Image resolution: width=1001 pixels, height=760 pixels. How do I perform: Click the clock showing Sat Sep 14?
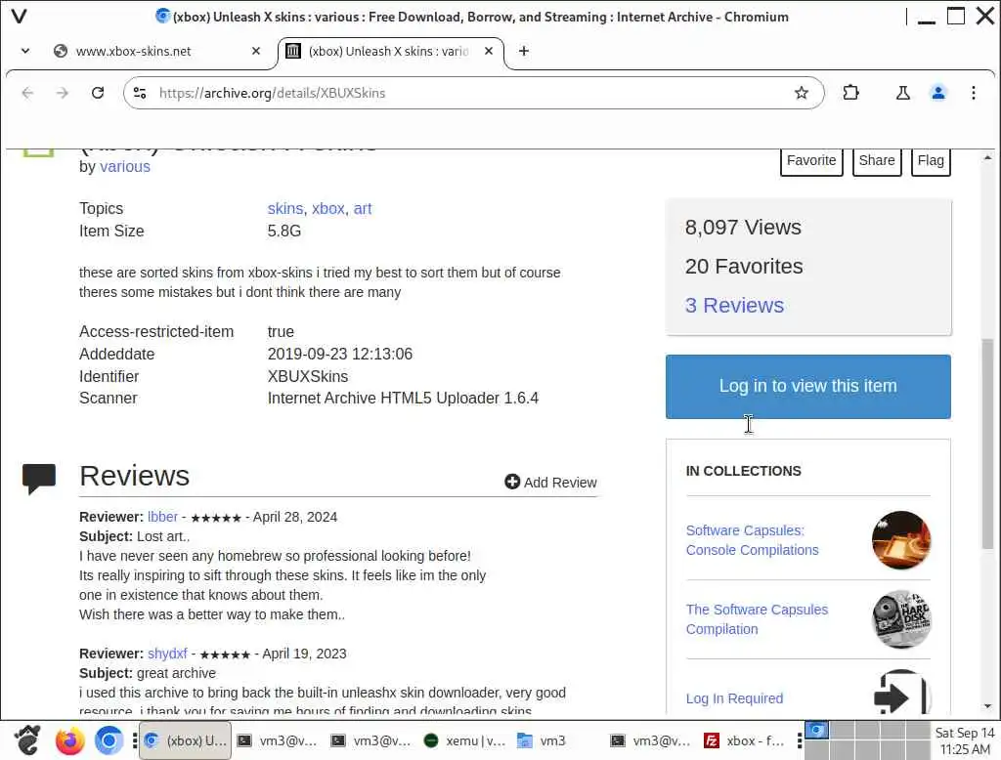pyautogui.click(x=965, y=740)
